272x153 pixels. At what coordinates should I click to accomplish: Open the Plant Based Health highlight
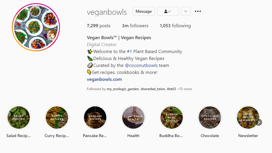[133, 117]
